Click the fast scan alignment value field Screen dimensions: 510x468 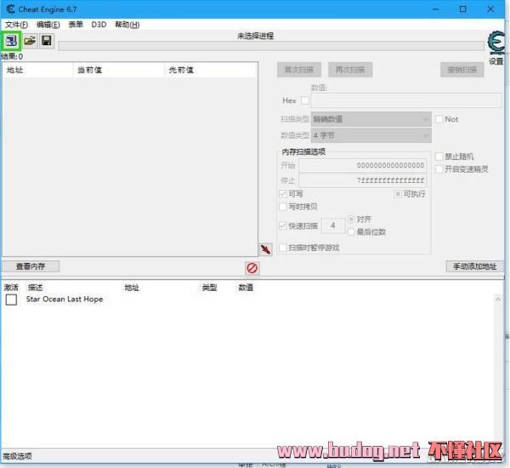pos(333,225)
